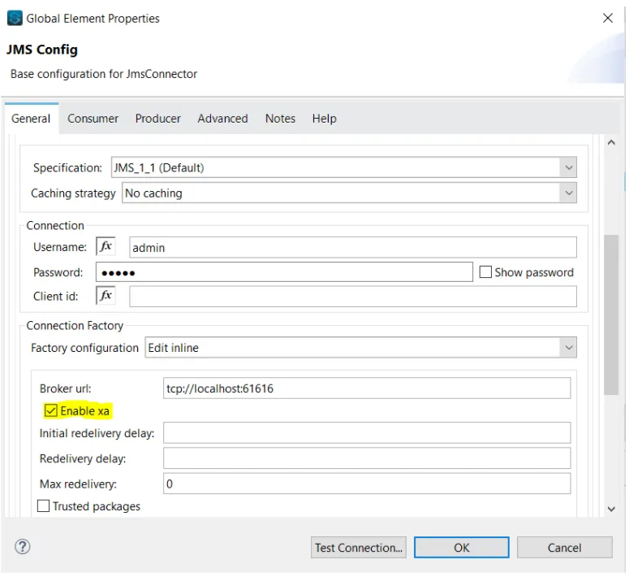The image size is (629, 577).
Task: Click the fx expression button beside Username
Action: point(106,246)
